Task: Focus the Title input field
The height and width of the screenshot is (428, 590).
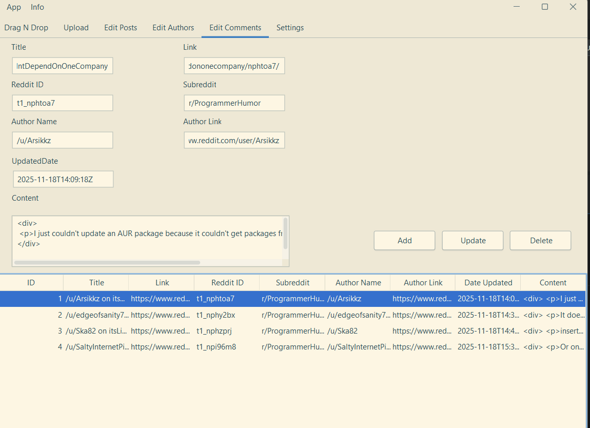Action: point(63,66)
